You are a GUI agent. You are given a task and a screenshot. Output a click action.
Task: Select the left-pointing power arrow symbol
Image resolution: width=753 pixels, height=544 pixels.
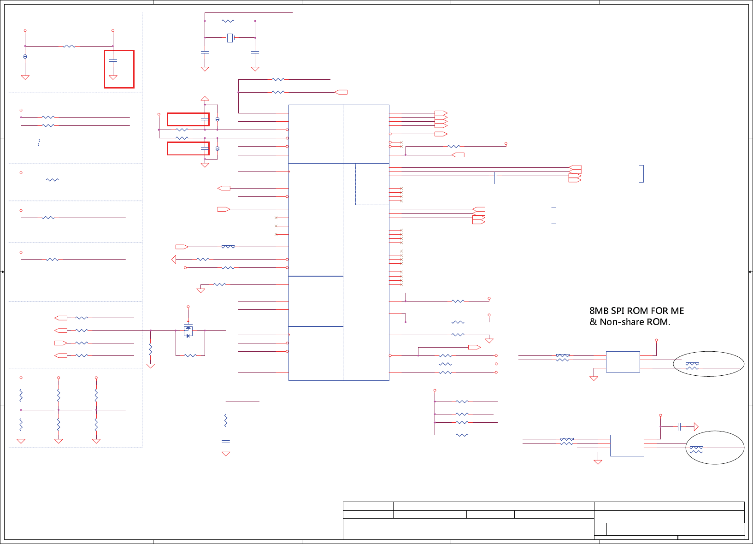(x=174, y=260)
